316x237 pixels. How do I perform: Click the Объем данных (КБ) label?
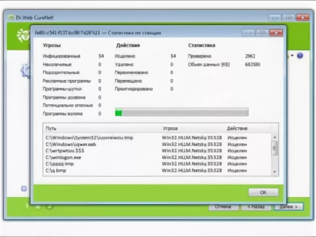pos(209,65)
